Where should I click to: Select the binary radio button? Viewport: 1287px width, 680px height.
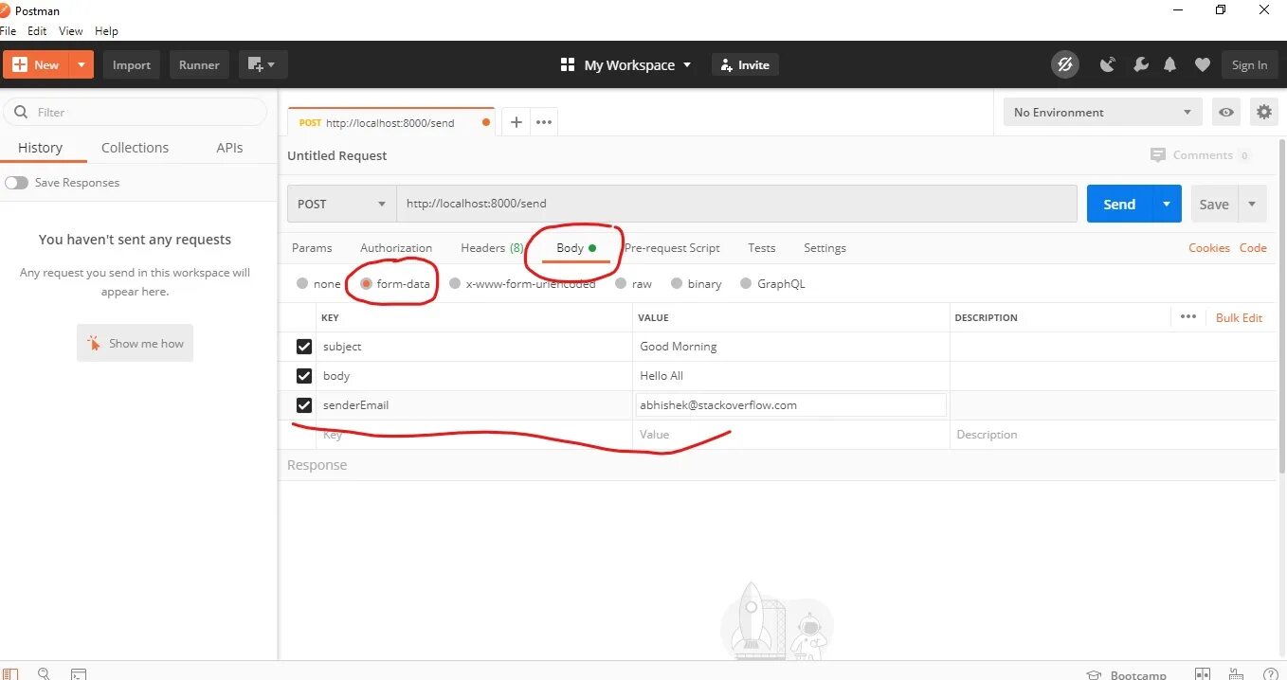coord(677,283)
